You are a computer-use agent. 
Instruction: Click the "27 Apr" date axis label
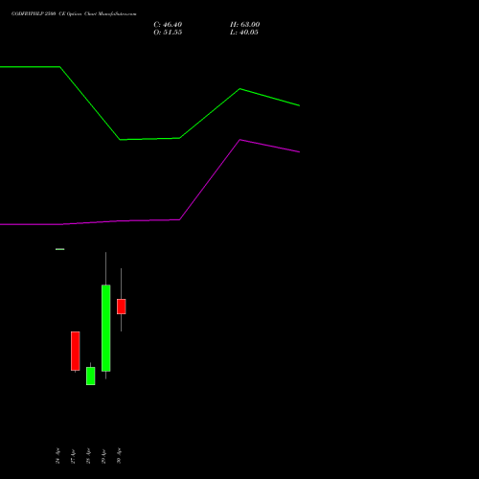click(73, 456)
